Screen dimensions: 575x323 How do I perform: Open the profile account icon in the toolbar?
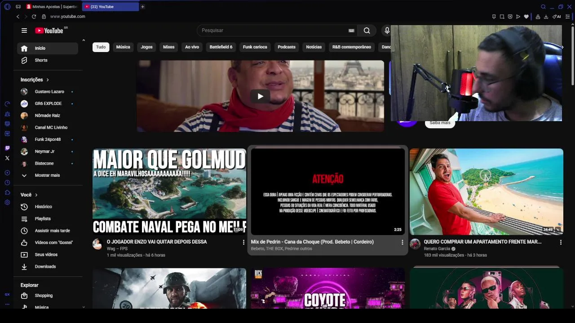pos(538,17)
